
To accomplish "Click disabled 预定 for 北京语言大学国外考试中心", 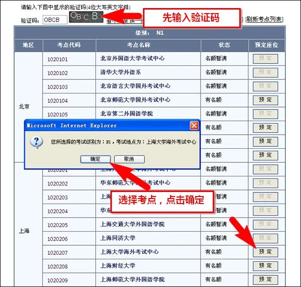I will [x=265, y=86].
